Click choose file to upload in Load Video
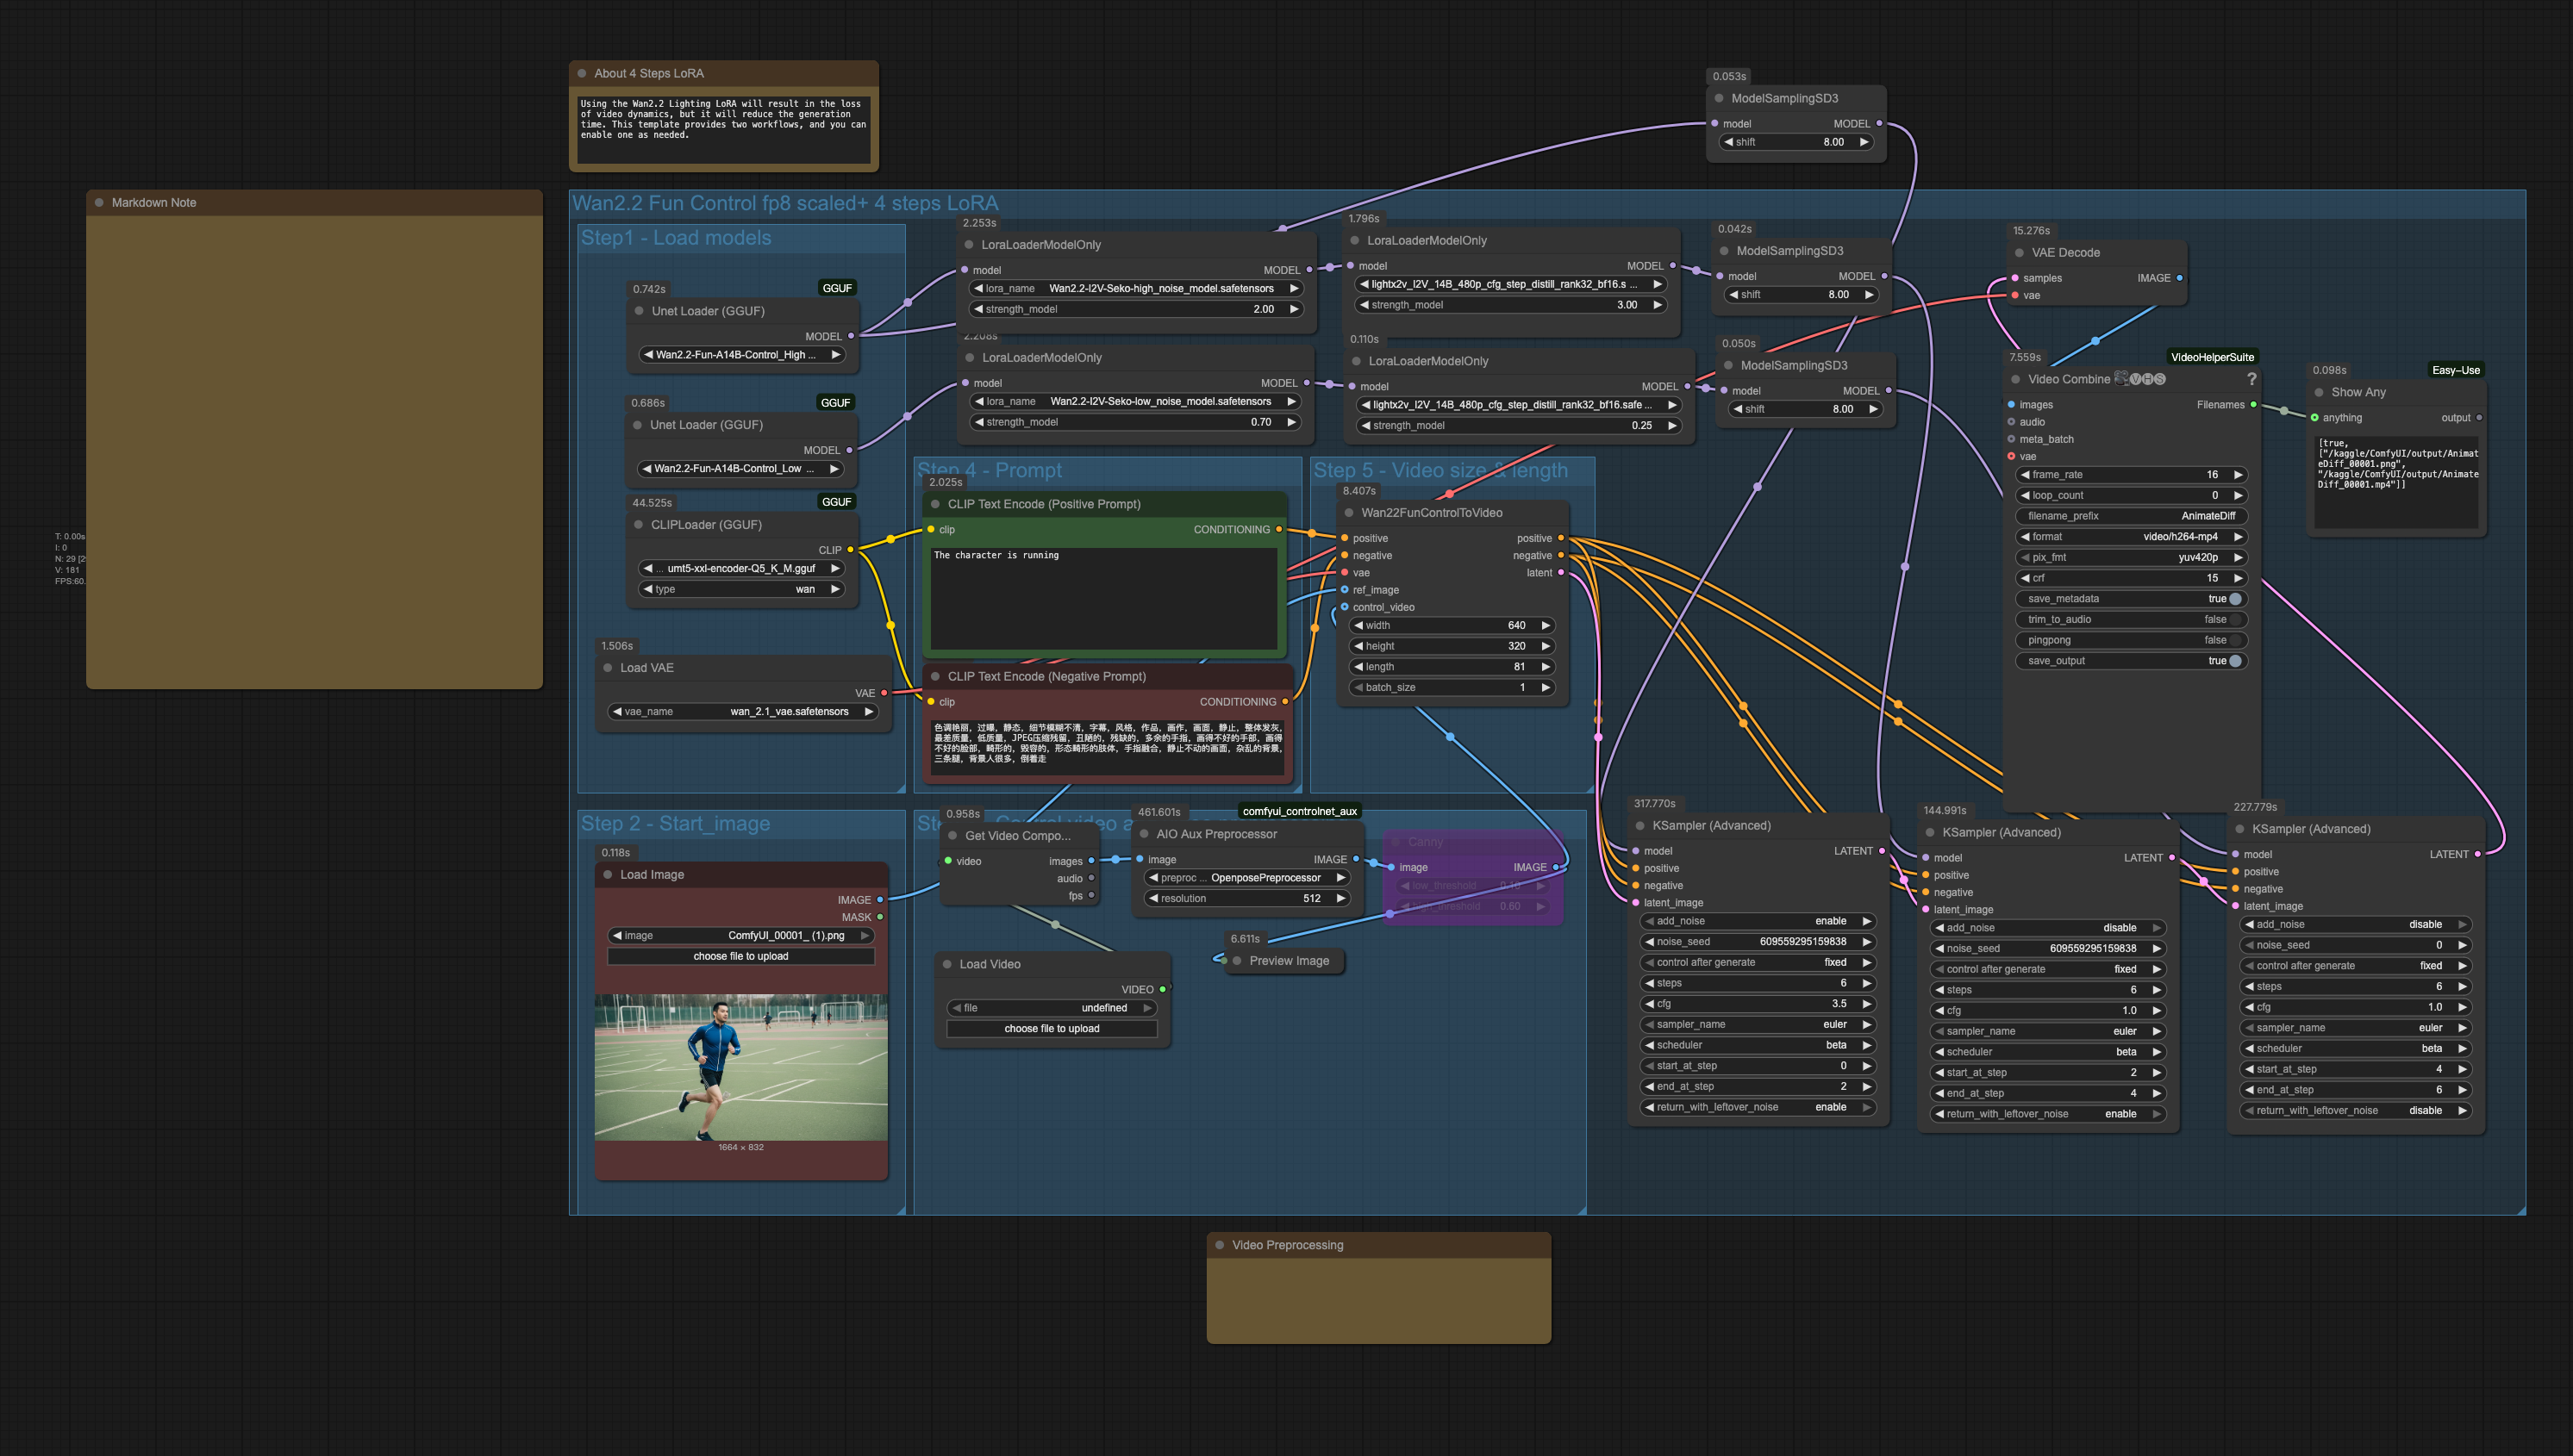Viewport: 2573px width, 1456px height. click(x=1052, y=1028)
